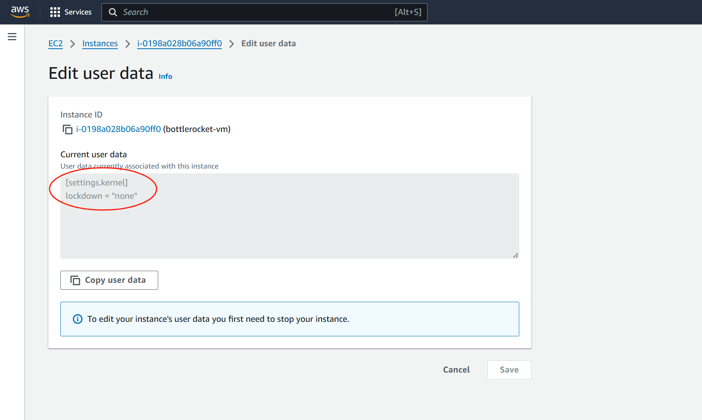Click the Save button

(x=509, y=370)
